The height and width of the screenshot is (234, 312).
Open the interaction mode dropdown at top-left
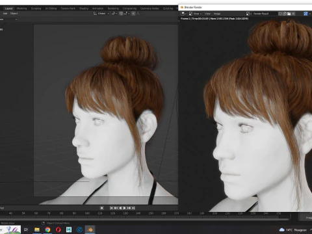coord(8,19)
